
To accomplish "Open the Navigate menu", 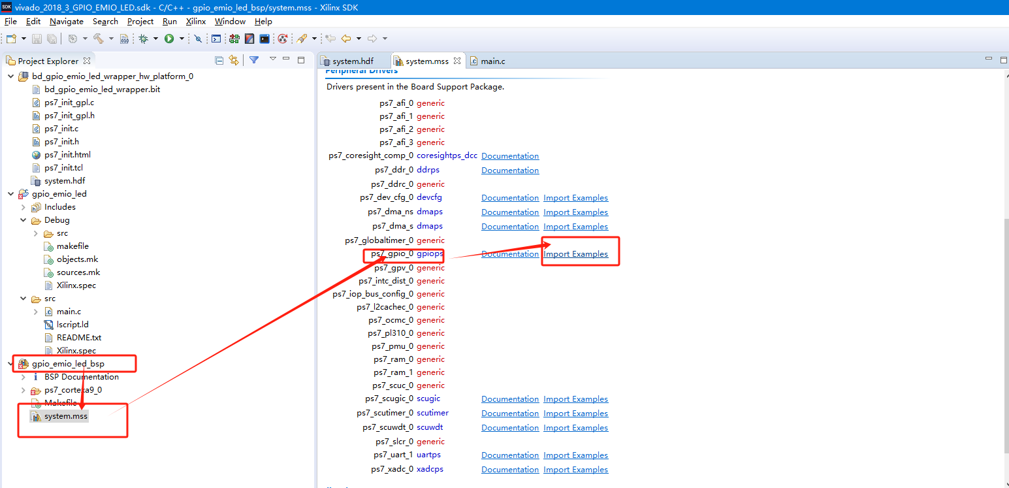I will (67, 22).
